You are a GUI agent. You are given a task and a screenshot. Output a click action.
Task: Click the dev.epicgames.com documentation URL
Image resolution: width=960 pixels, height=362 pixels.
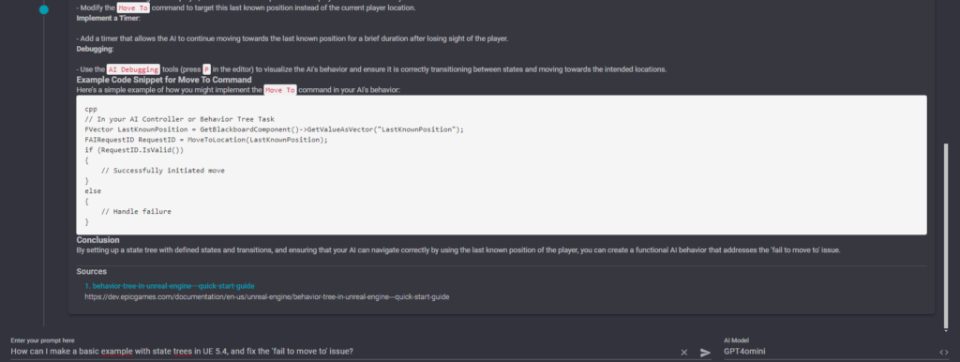point(267,297)
